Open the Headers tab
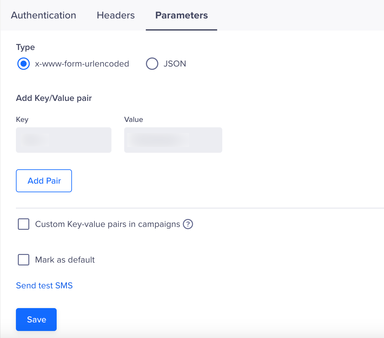This screenshot has width=384, height=338. coord(116,15)
